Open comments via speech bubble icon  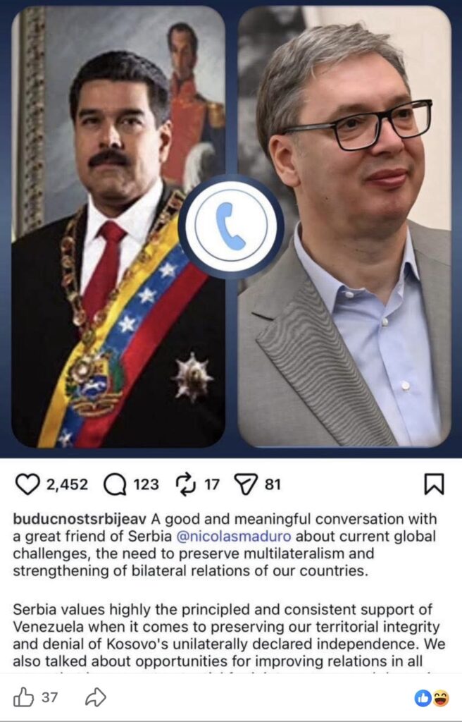(x=115, y=484)
